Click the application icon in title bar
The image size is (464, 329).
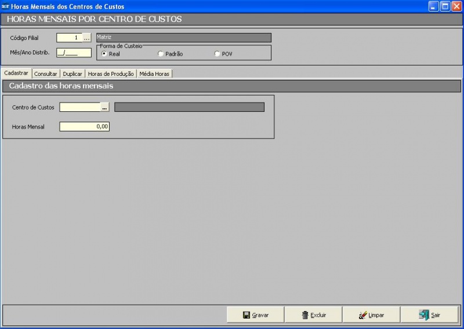pos(6,6)
